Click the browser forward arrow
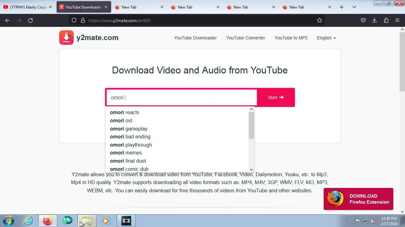The height and width of the screenshot is (227, 405). click(19, 20)
